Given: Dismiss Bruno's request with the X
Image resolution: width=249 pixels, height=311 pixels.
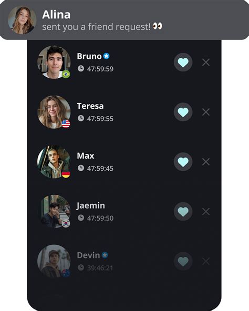Looking at the screenshot, I should point(206,63).
